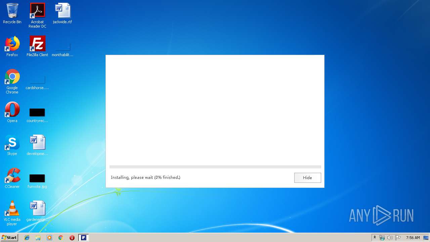The height and width of the screenshot is (242, 430).
Task: Launch Opera from the taskbar
Action: pos(72,238)
